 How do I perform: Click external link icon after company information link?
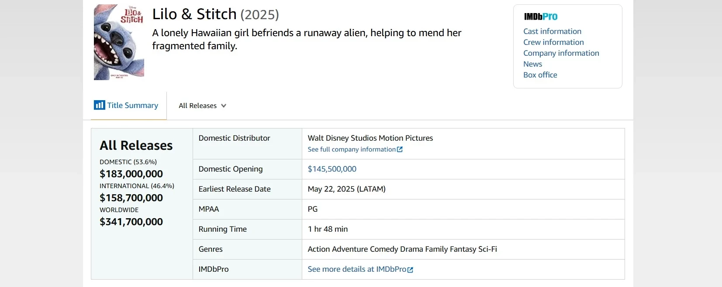point(400,149)
